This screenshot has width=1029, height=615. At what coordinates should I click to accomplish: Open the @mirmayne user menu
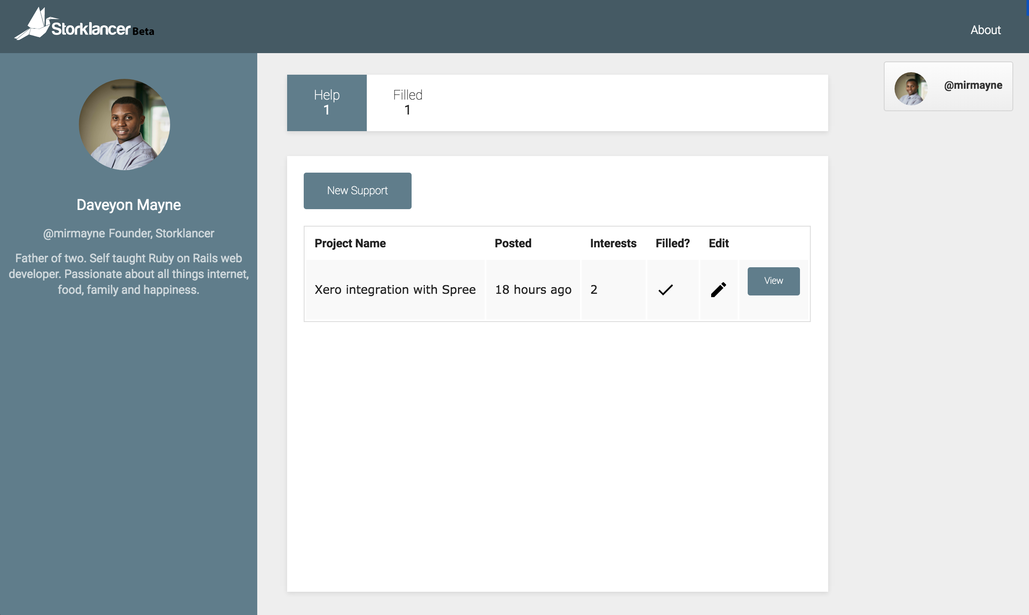click(x=973, y=85)
